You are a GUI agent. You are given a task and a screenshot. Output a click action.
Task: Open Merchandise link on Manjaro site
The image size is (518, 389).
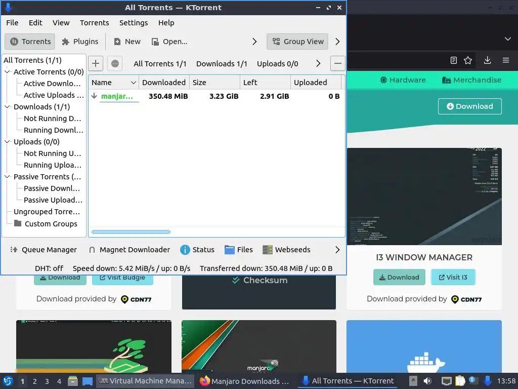(472, 80)
